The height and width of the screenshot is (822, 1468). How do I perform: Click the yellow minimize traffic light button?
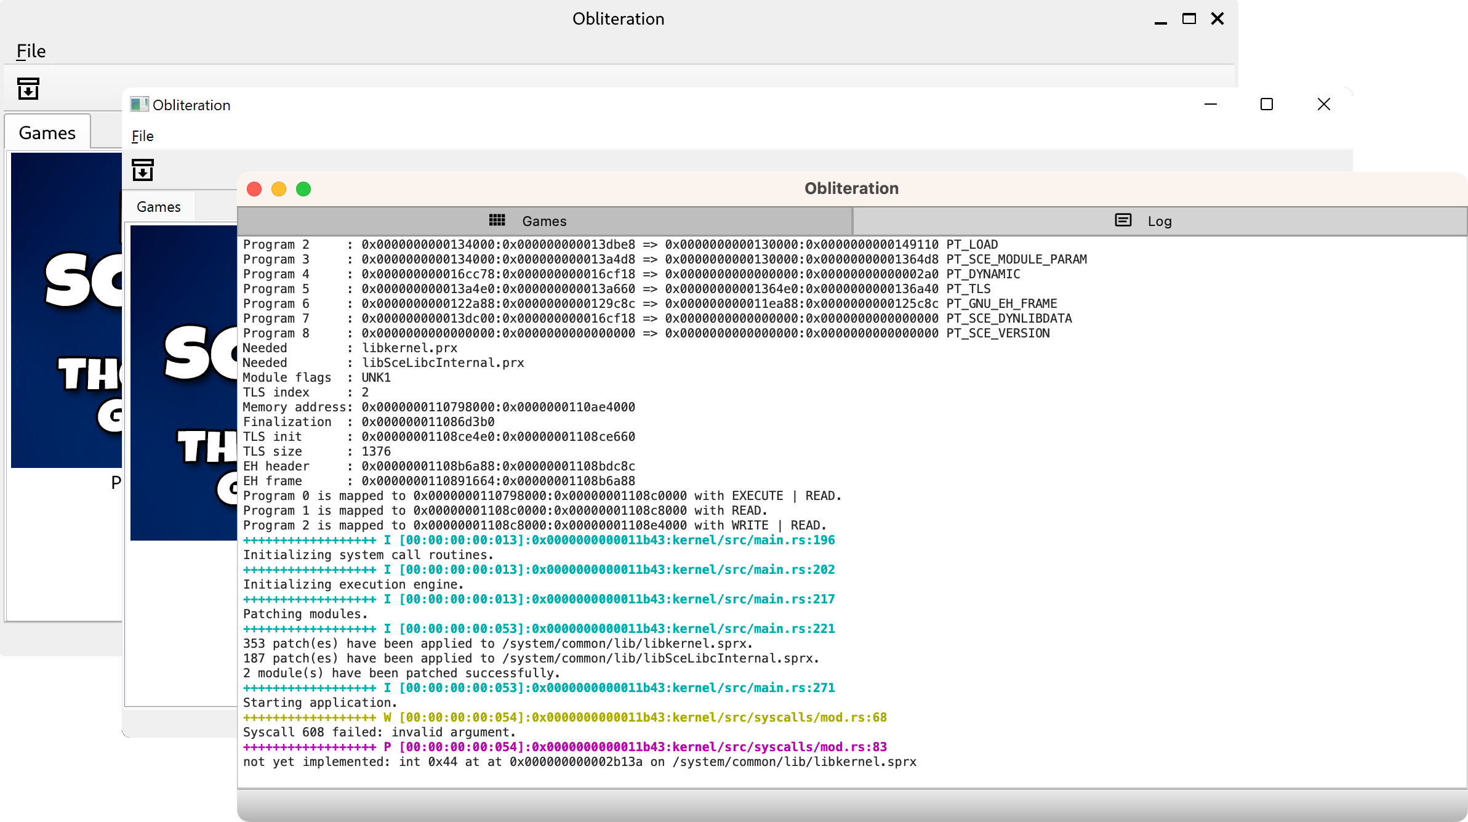pos(279,189)
